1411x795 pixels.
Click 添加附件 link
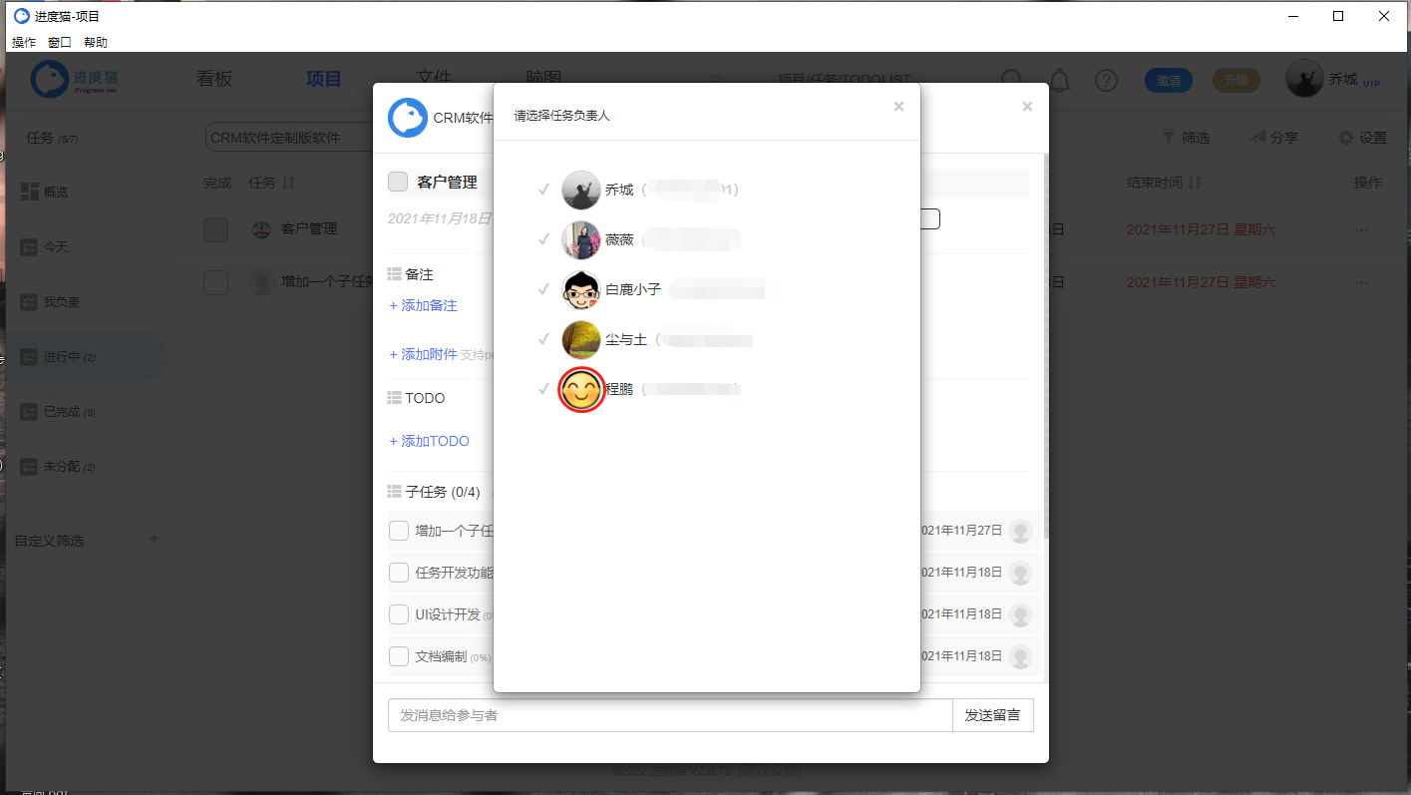tap(423, 354)
